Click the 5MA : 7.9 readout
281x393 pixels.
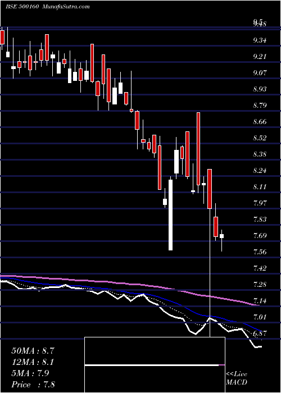tap(30, 373)
